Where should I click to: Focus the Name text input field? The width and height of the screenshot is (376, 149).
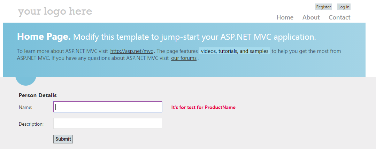click(107, 107)
